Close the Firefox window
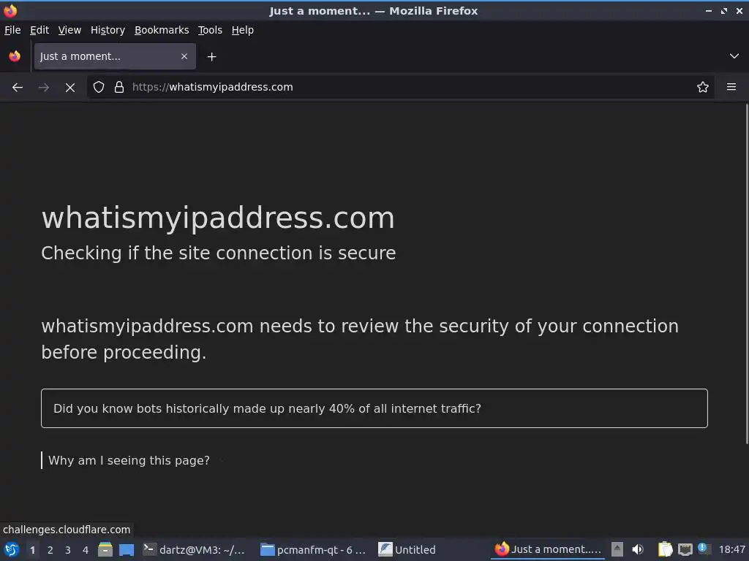 (x=739, y=10)
